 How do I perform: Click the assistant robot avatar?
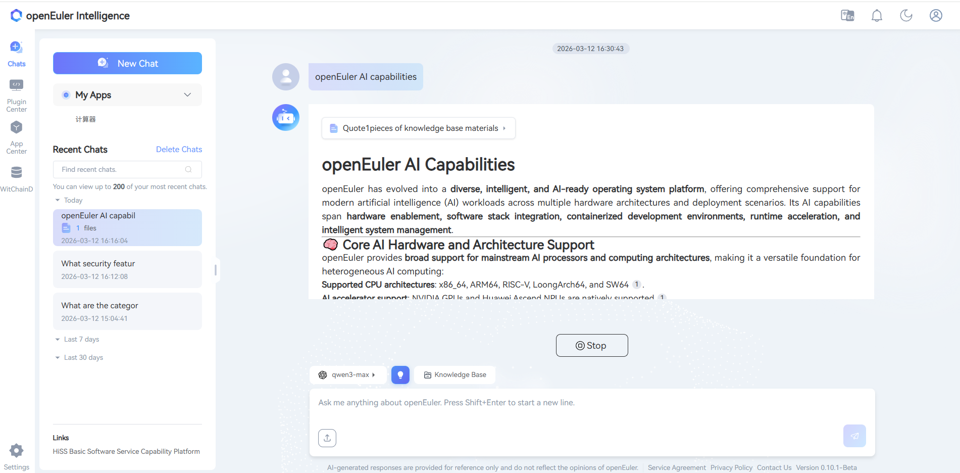[286, 118]
